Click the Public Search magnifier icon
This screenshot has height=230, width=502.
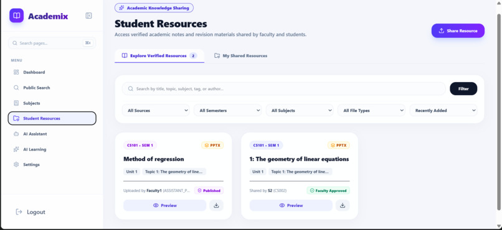coord(16,88)
